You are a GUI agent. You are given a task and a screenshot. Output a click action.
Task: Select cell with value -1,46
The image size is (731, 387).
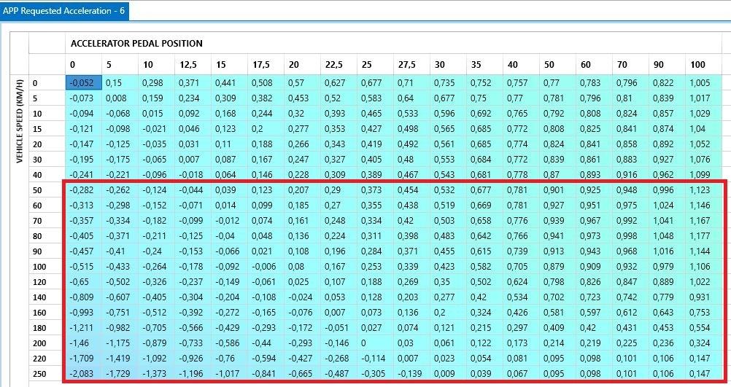point(83,343)
